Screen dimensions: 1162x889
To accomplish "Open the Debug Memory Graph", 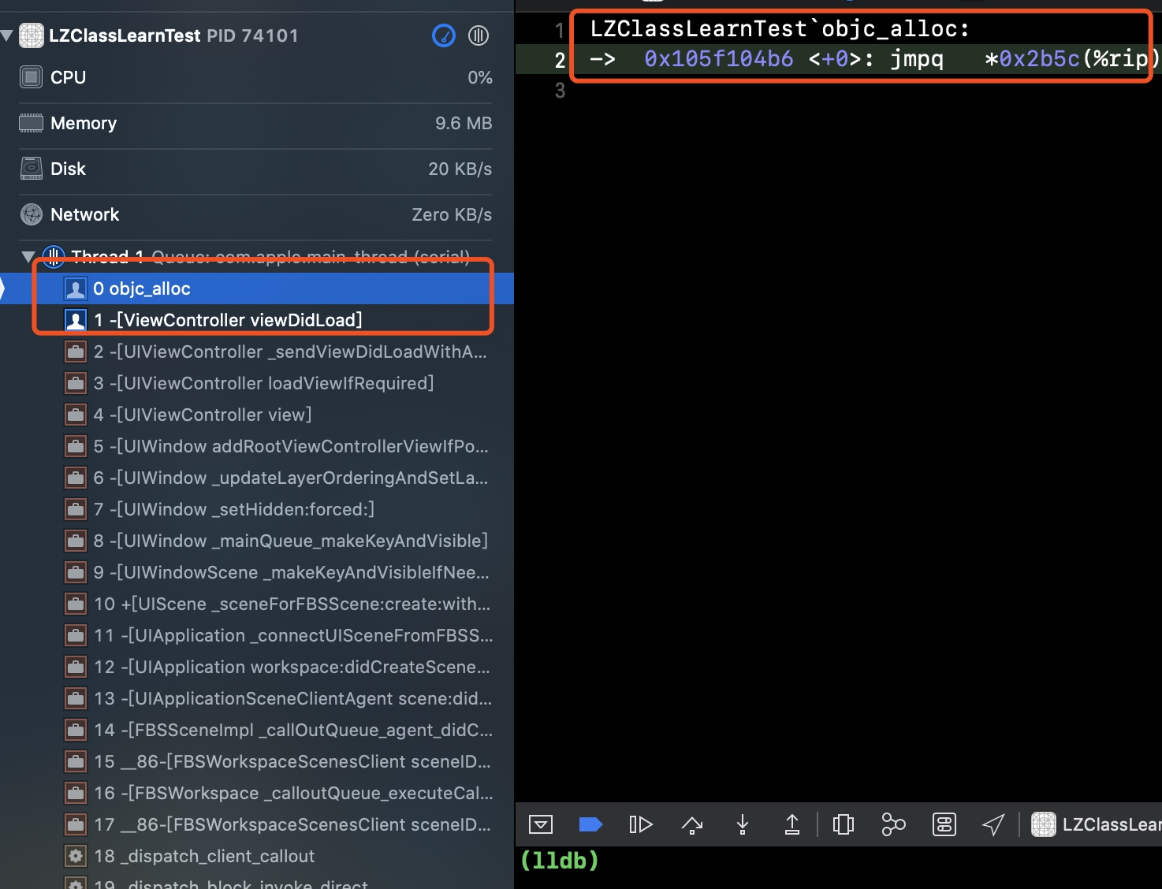I will (x=893, y=824).
